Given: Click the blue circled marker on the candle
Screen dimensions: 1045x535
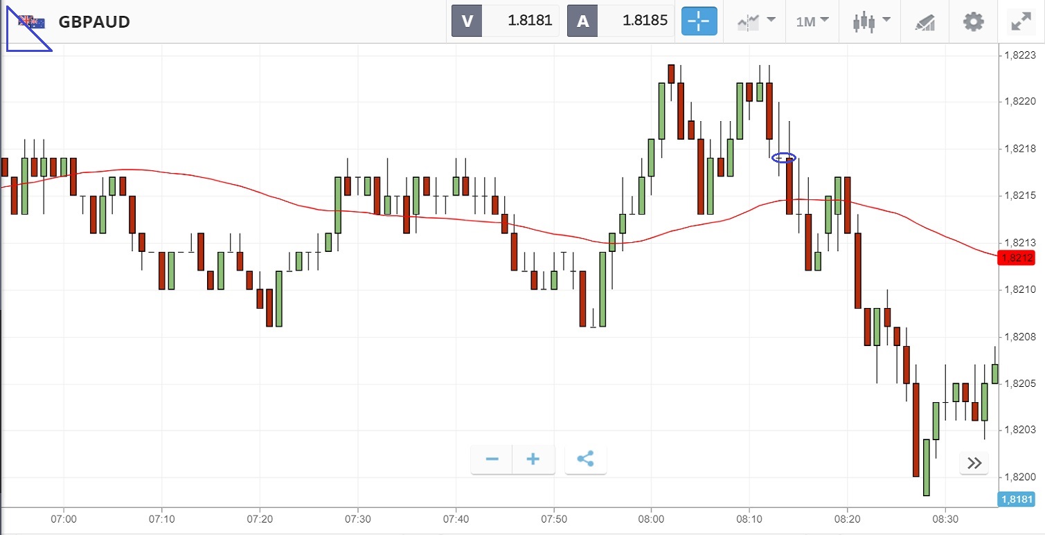Looking at the screenshot, I should [x=784, y=158].
